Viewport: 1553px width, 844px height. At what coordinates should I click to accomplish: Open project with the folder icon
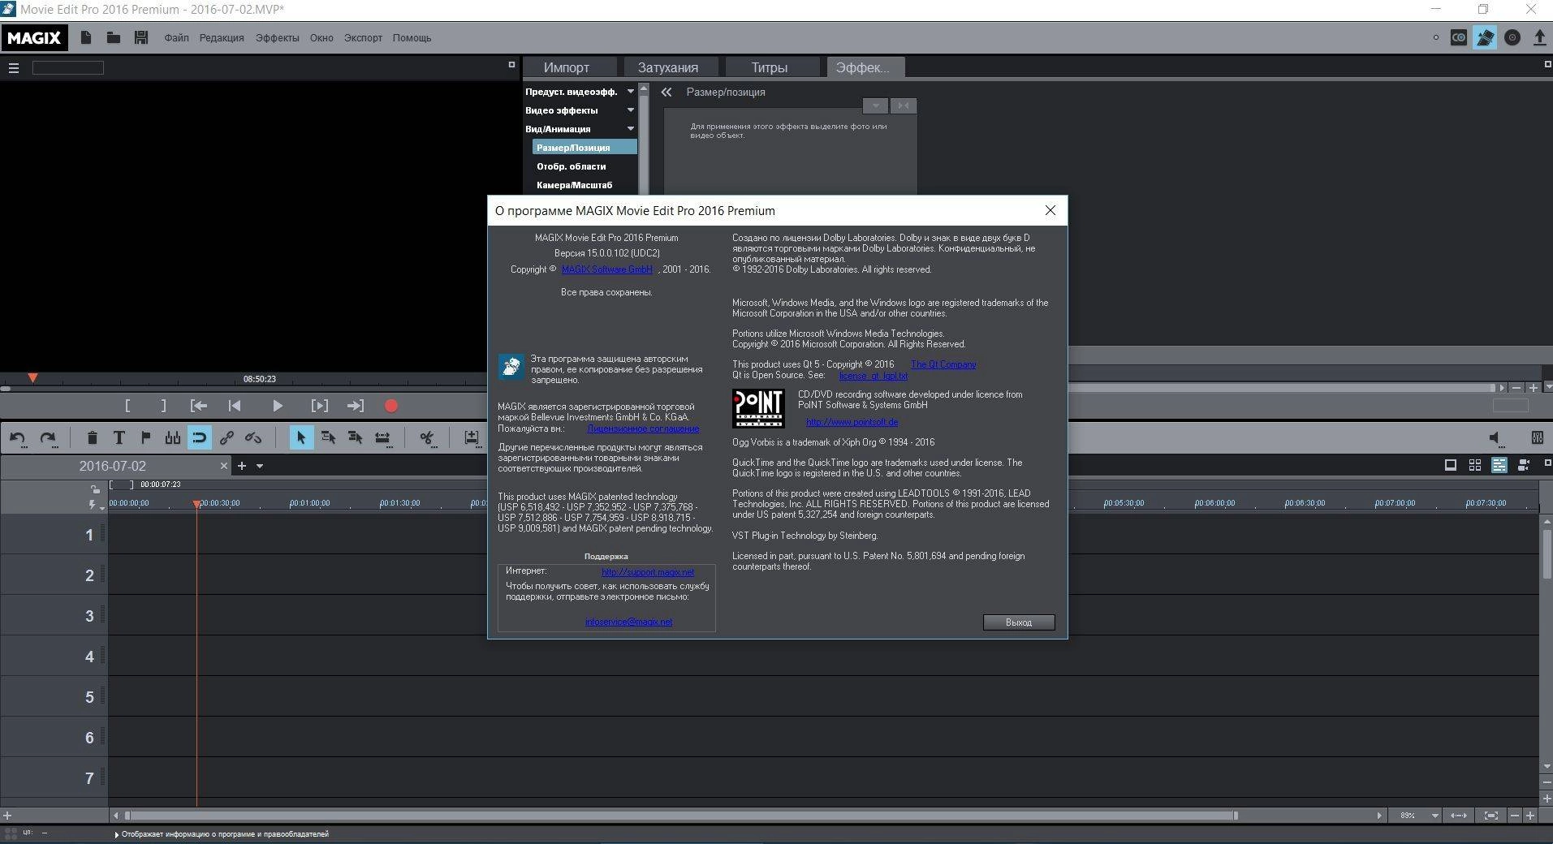114,37
